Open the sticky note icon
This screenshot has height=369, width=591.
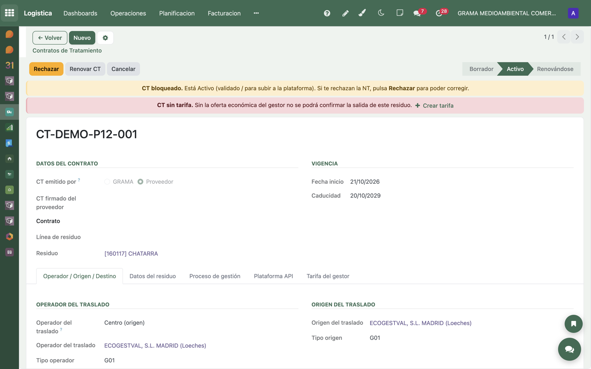click(400, 13)
